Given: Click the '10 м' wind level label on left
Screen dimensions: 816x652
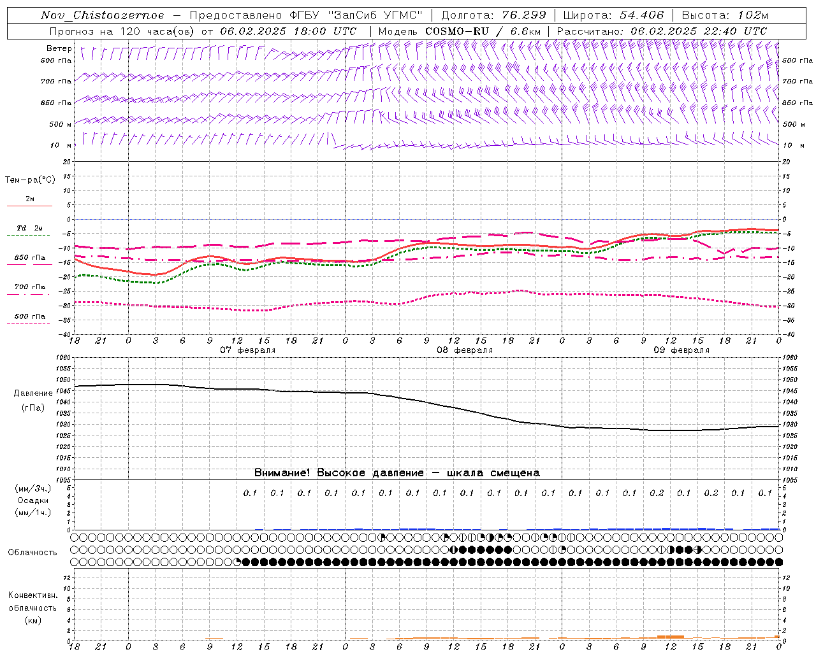Looking at the screenshot, I should tap(61, 146).
